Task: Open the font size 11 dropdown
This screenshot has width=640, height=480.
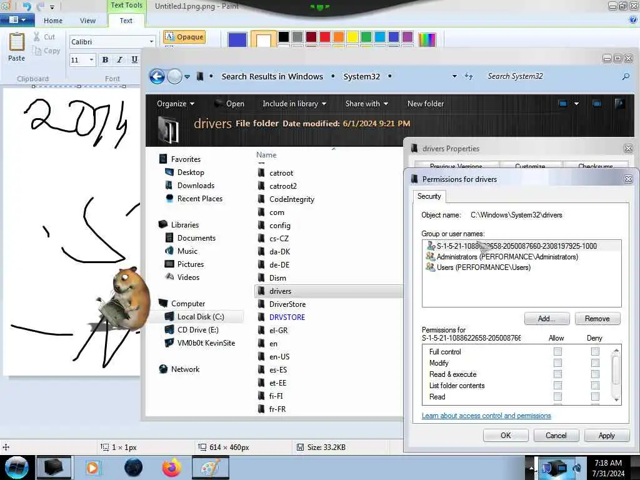Action: 91,60
